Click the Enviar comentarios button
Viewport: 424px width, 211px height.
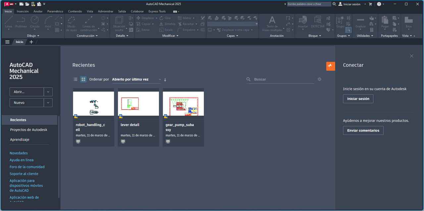pos(363,130)
